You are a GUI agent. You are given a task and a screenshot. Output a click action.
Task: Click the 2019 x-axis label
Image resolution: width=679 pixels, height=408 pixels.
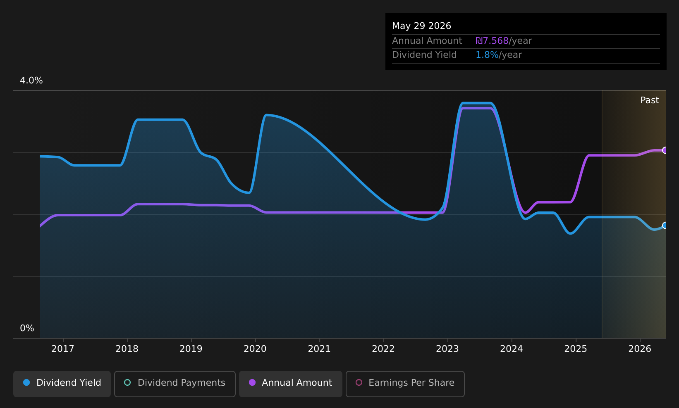pyautogui.click(x=191, y=349)
